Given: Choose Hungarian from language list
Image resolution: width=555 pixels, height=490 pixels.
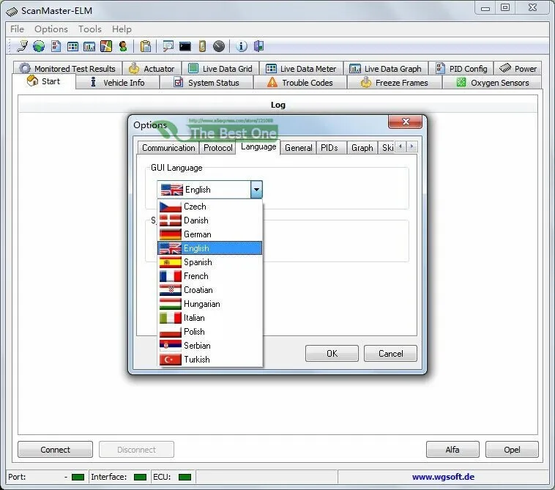Looking at the screenshot, I should [210, 304].
